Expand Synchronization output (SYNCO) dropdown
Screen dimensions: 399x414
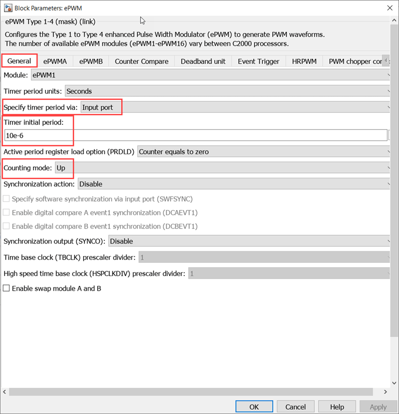tap(249, 241)
